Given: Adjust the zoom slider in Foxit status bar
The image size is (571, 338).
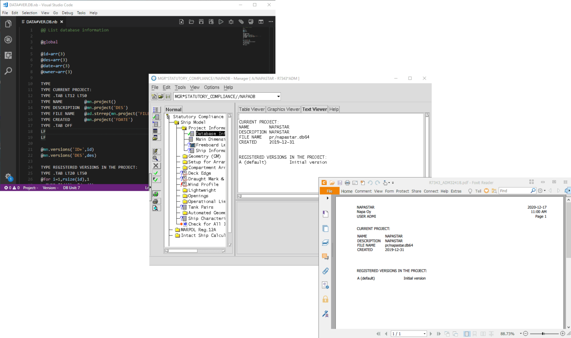Looking at the screenshot, I should (543, 334).
